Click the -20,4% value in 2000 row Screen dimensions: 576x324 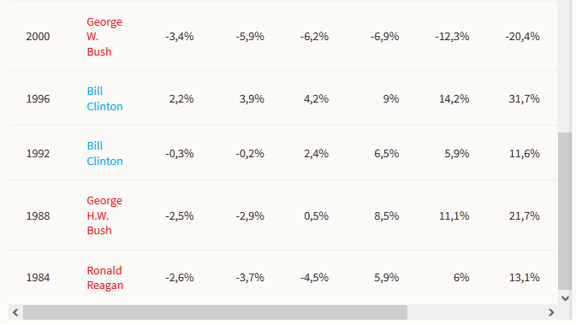point(522,37)
